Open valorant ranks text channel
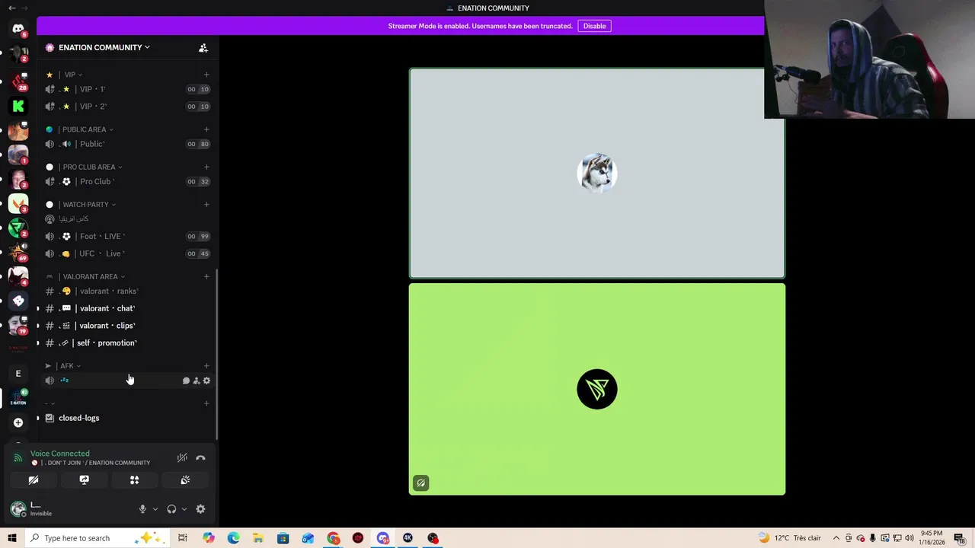The image size is (975, 548). [x=127, y=291]
